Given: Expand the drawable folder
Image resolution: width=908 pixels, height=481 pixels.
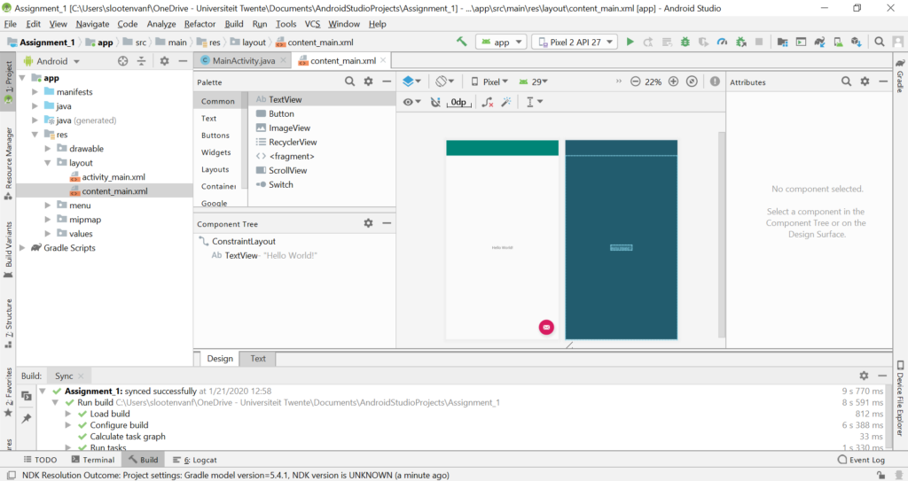Looking at the screenshot, I should pyautogui.click(x=48, y=149).
